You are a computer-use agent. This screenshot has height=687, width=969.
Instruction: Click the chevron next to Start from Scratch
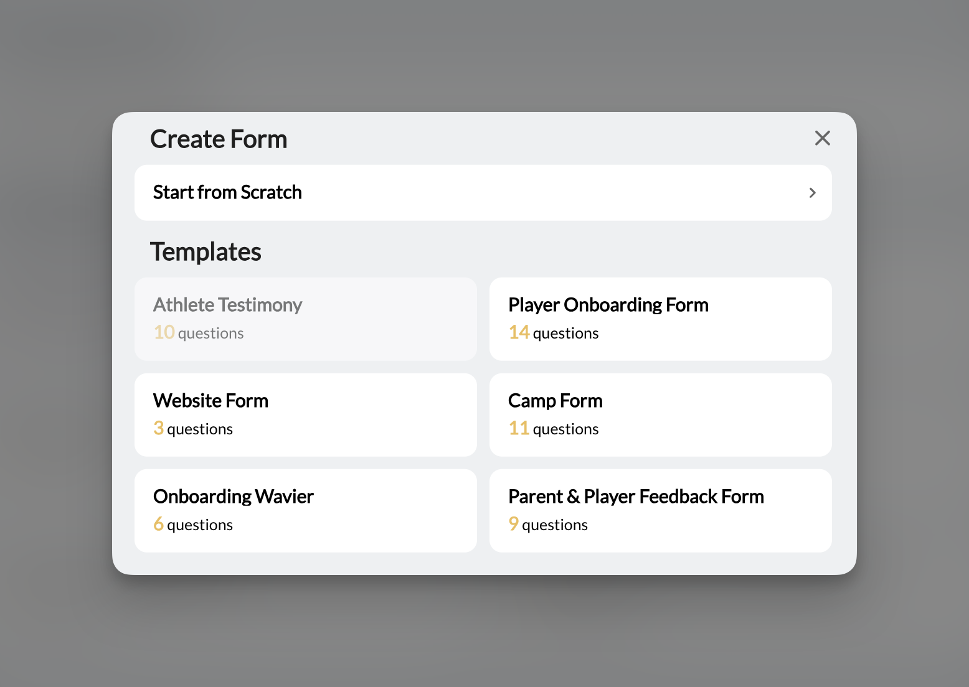pyautogui.click(x=812, y=192)
